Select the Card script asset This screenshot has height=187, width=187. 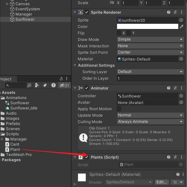[x=15, y=144]
